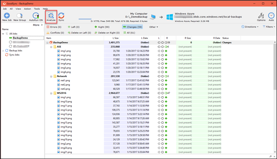Click the Windows Azure logo icon
This screenshot has height=159, width=277.
click(170, 17)
